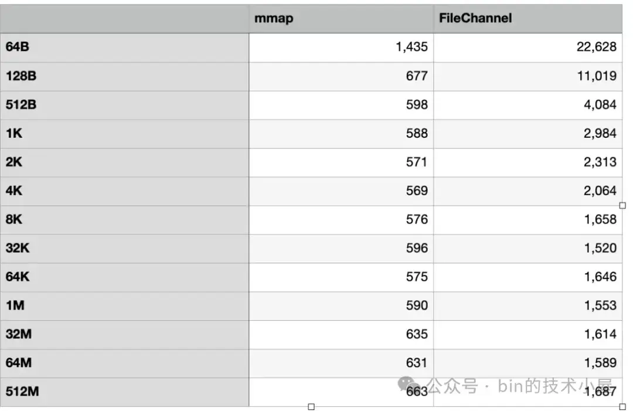Select the 4K row header
Image resolution: width=633 pixels, height=411 pixels.
coord(14,191)
